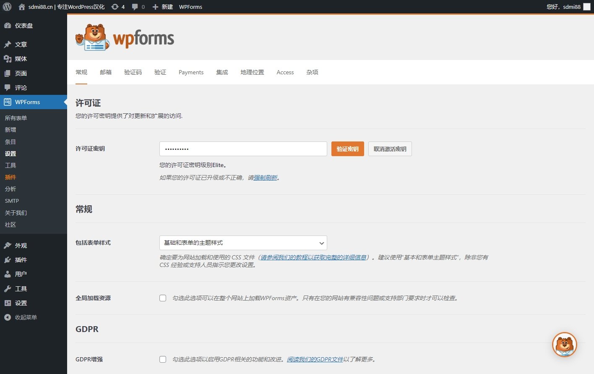Open the 地理位置 settings tab
594x374 pixels.
point(252,72)
